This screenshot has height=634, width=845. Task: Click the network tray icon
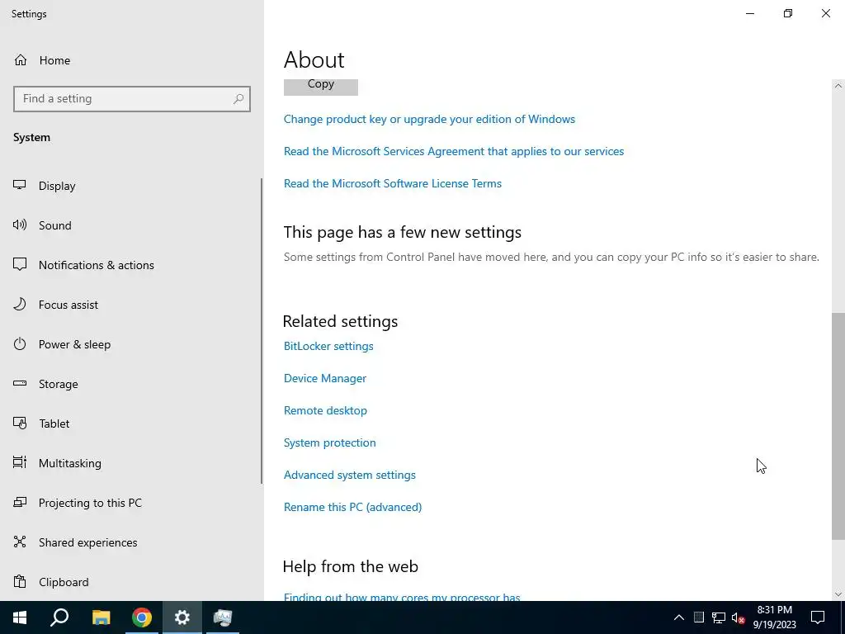(x=719, y=617)
